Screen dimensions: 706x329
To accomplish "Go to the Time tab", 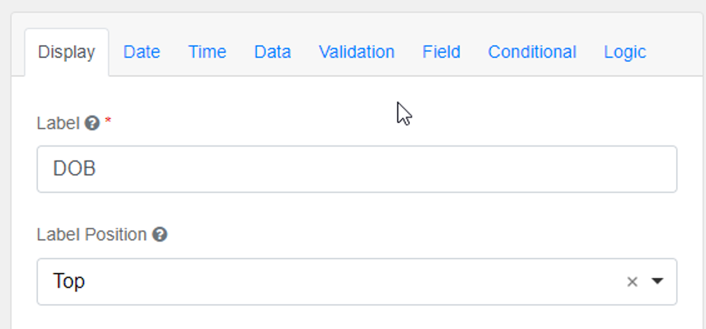I will click(207, 52).
